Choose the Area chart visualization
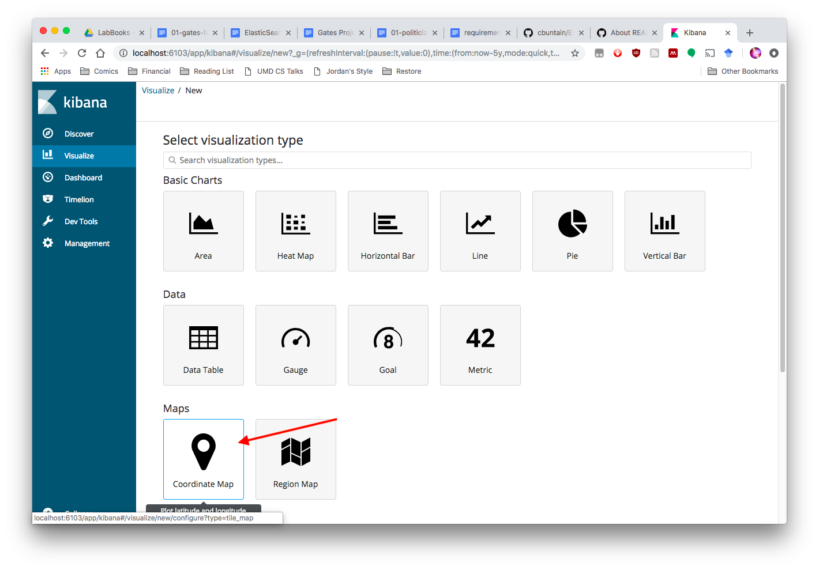This screenshot has width=819, height=570. pos(204,231)
